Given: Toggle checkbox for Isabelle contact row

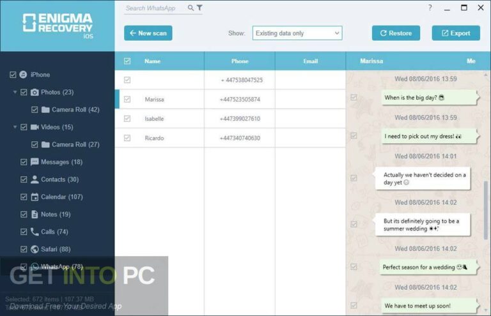Looking at the screenshot, I should click(127, 119).
